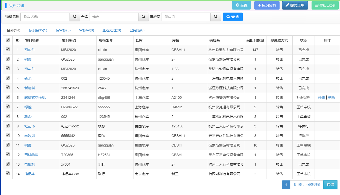340x195 pixels.
Task: Open 螺旋式空压机 material link
Action: pos(35,97)
